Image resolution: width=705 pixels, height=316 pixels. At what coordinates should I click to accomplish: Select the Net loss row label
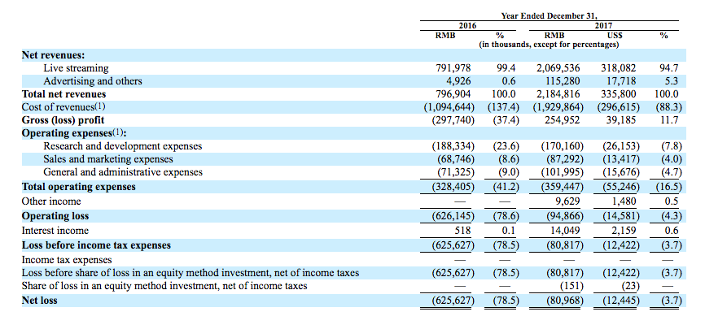(40, 301)
